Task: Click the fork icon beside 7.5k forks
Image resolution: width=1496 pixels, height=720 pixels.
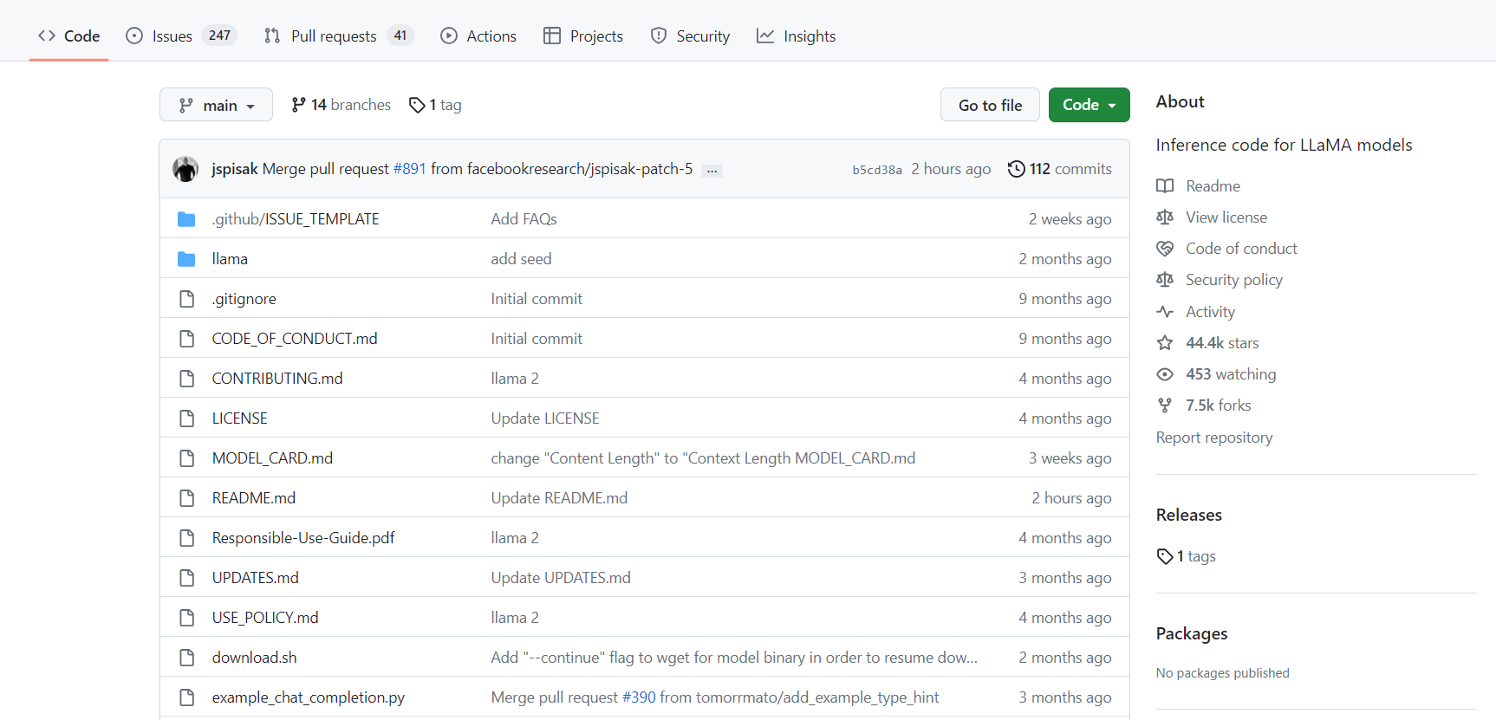Action: tap(1165, 405)
